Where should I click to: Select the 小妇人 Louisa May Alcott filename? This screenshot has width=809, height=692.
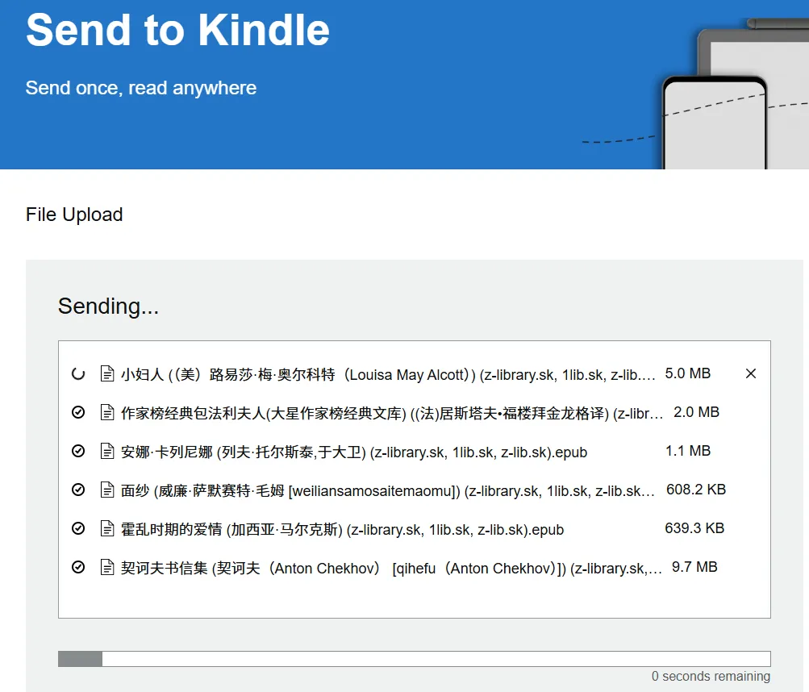pyautogui.click(x=388, y=375)
